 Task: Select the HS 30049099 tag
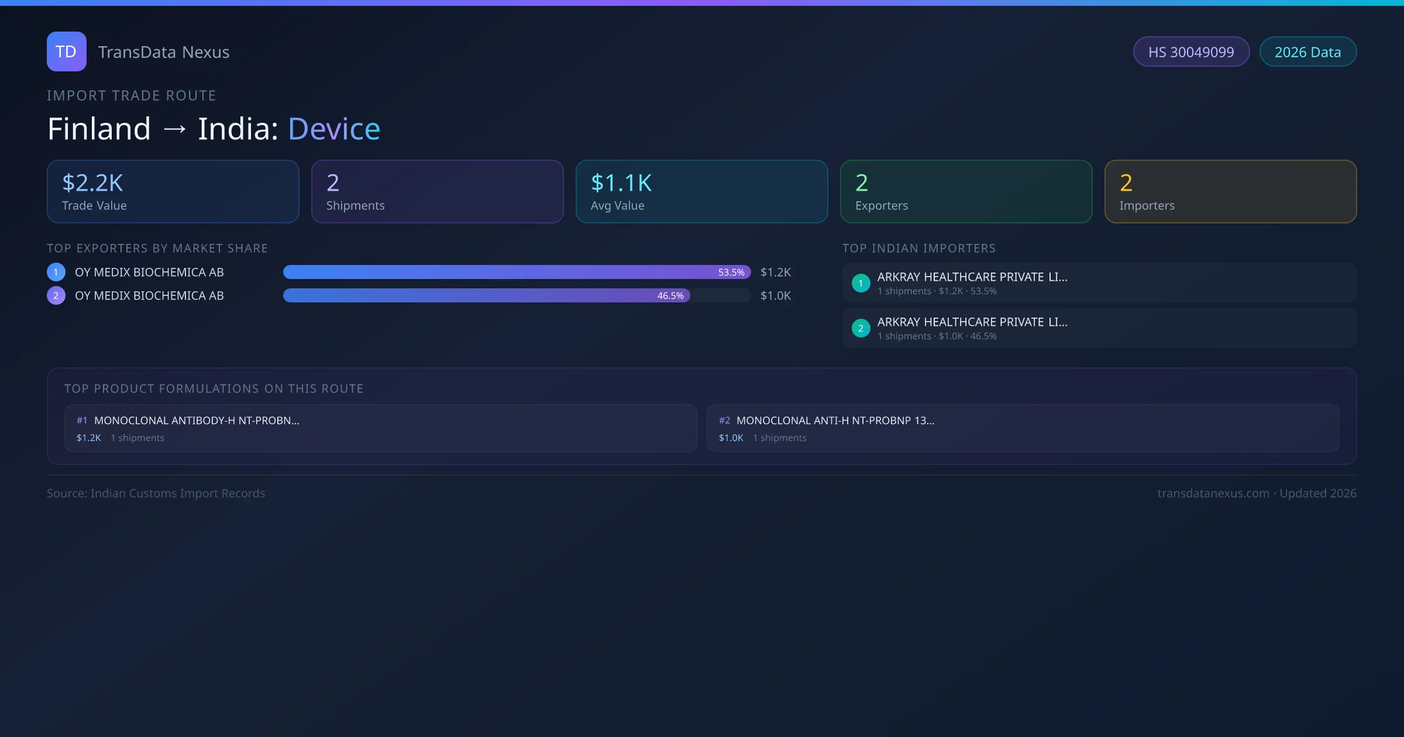tap(1191, 52)
